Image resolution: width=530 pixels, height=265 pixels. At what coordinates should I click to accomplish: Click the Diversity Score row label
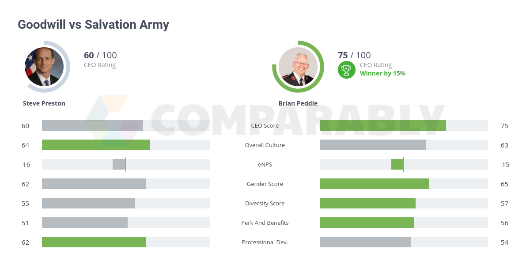click(x=265, y=203)
